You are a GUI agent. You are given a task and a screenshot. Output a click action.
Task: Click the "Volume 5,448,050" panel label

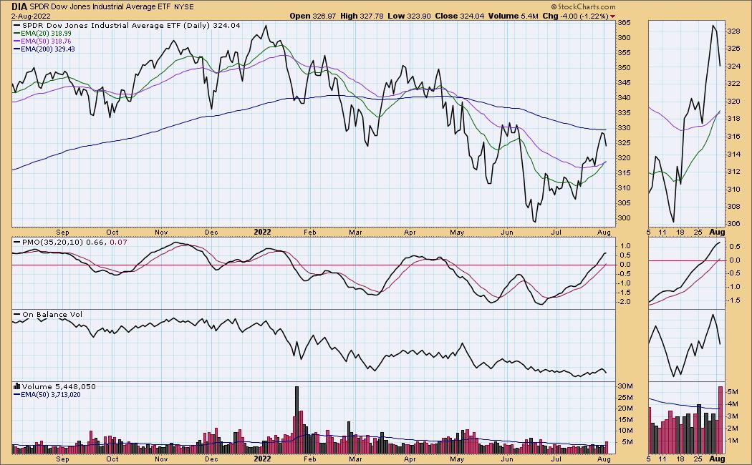pos(59,386)
